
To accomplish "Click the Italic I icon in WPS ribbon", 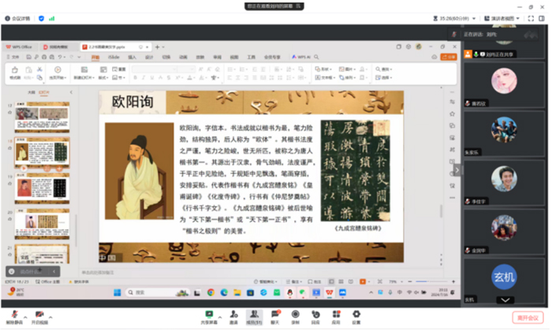I will (x=144, y=78).
